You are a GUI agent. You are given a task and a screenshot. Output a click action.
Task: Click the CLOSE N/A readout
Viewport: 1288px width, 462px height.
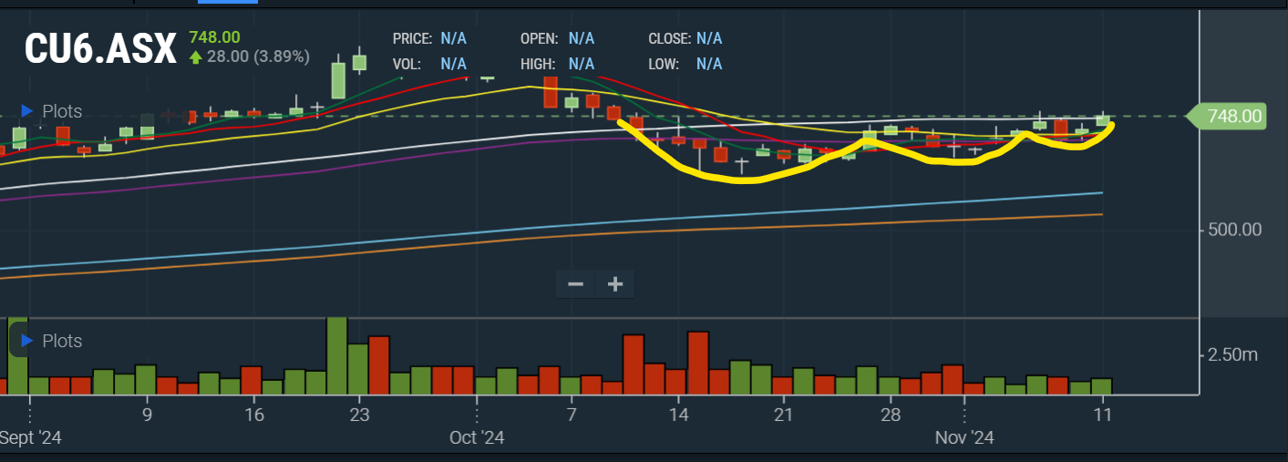tap(685, 38)
